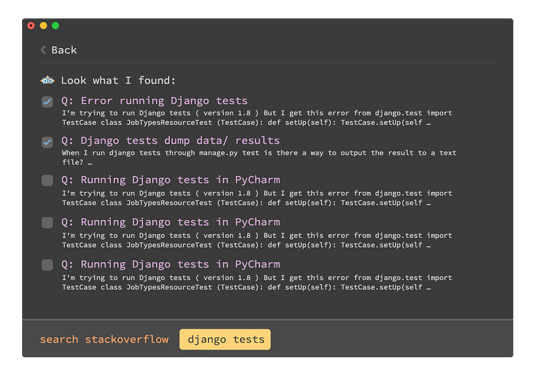Open the Django tests dump data/ results question
The height and width of the screenshot is (374, 536).
click(x=170, y=141)
